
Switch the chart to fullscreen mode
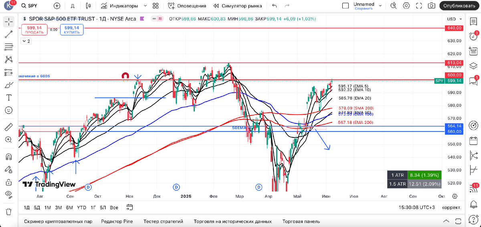coord(419,6)
